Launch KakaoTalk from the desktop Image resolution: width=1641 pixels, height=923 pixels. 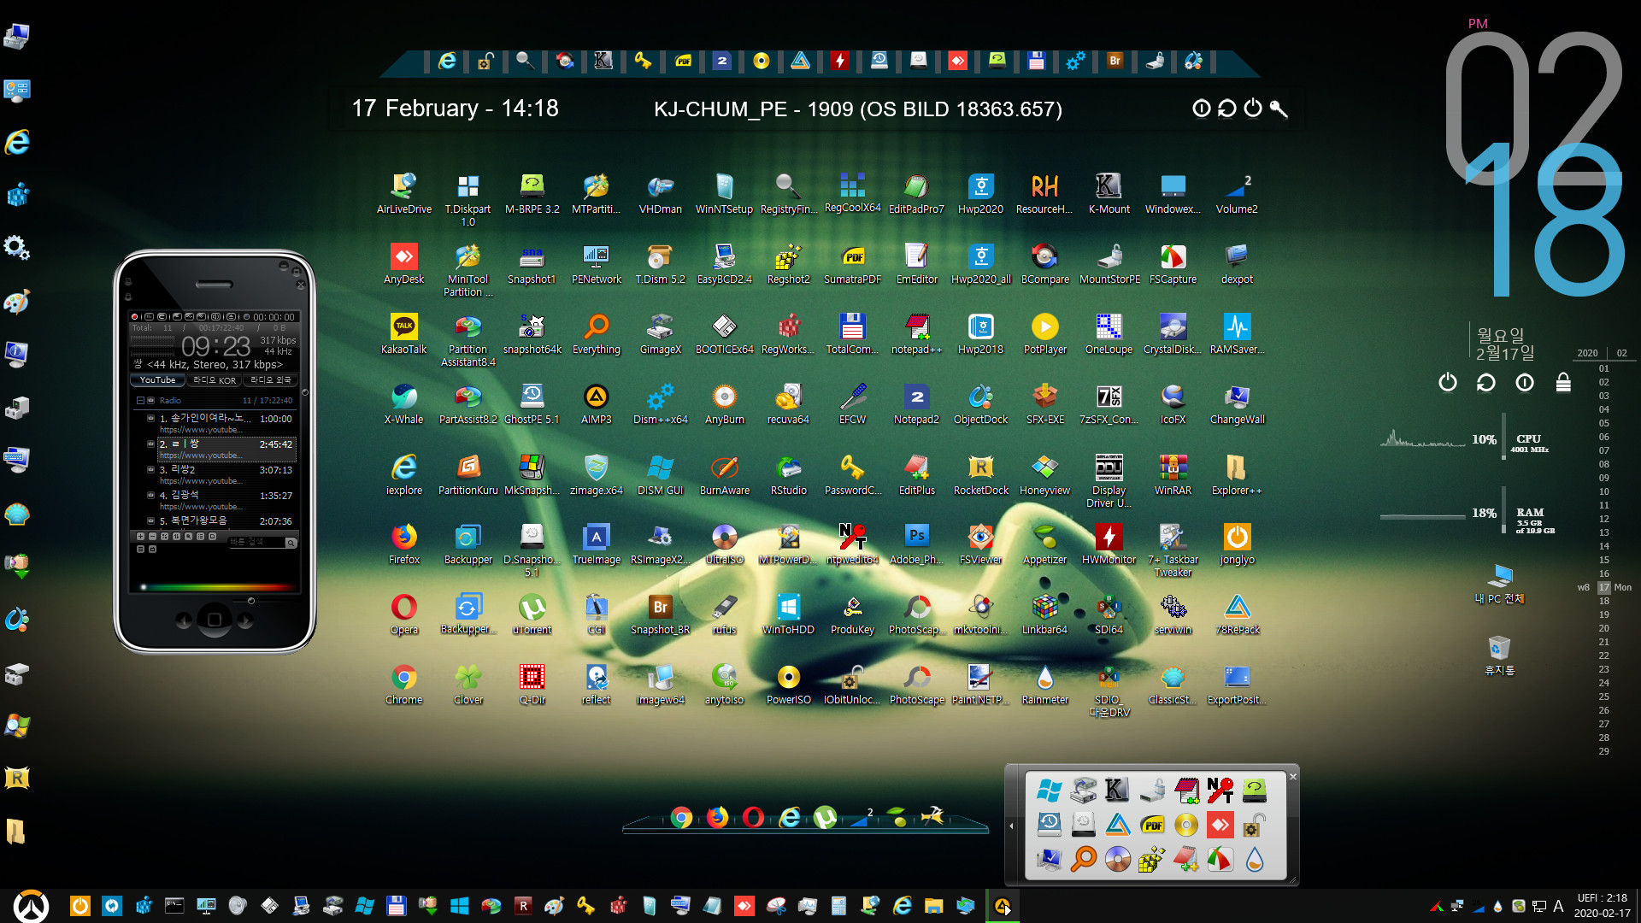pyautogui.click(x=403, y=333)
